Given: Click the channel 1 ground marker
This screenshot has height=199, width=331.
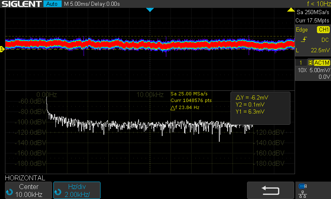Looking at the screenshot, I should coord(2,49).
